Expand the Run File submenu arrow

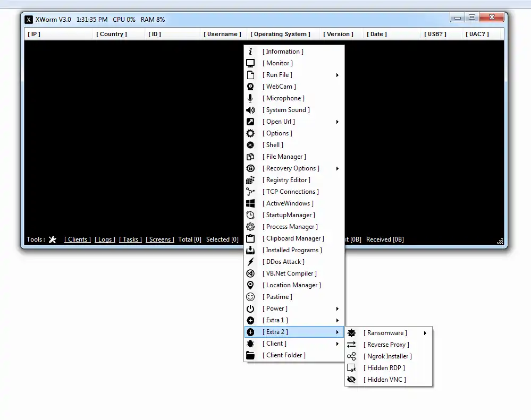(x=336, y=75)
